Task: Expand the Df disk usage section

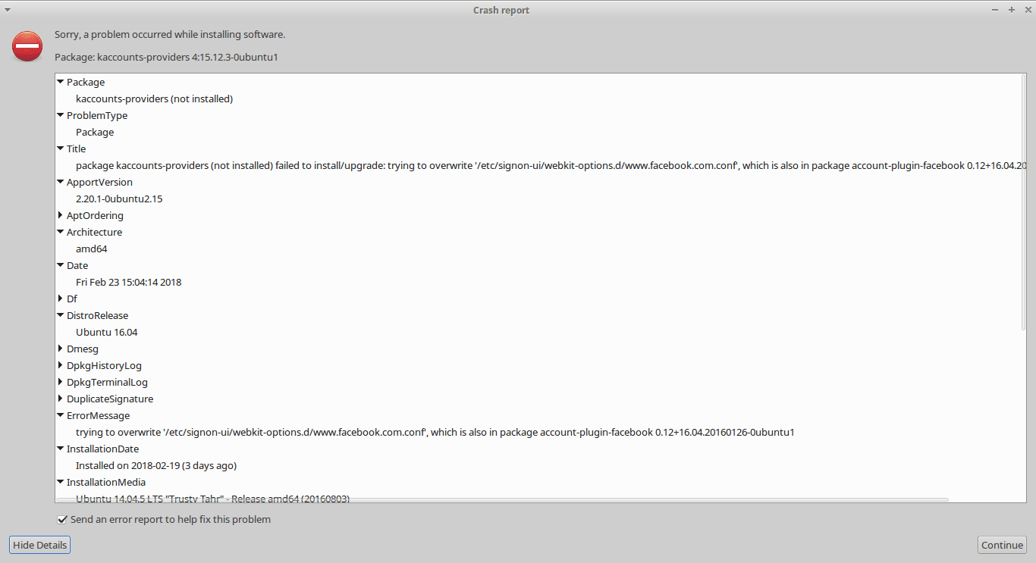Action: point(61,299)
